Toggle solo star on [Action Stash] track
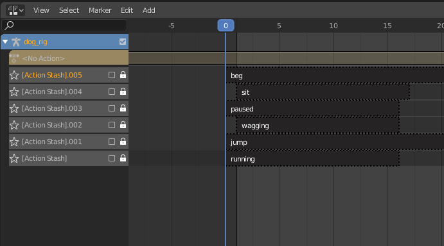 (x=14, y=158)
